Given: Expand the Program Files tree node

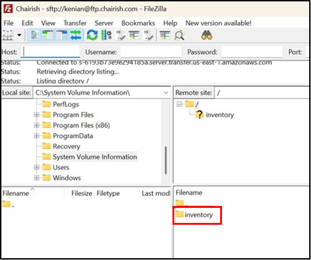Looking at the screenshot, I should 37,115.
